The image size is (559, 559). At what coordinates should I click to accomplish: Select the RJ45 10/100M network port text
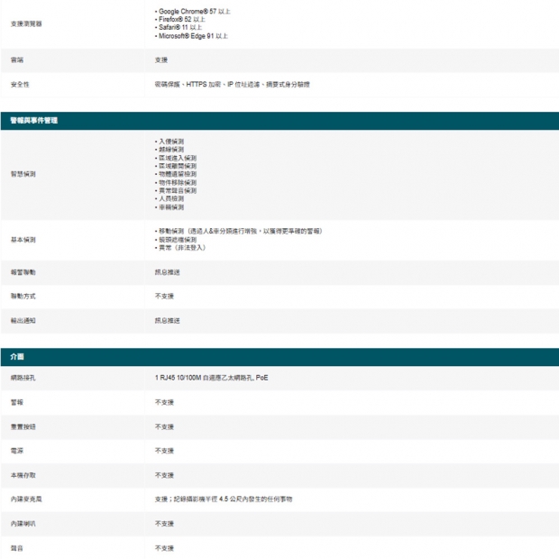tap(211, 378)
